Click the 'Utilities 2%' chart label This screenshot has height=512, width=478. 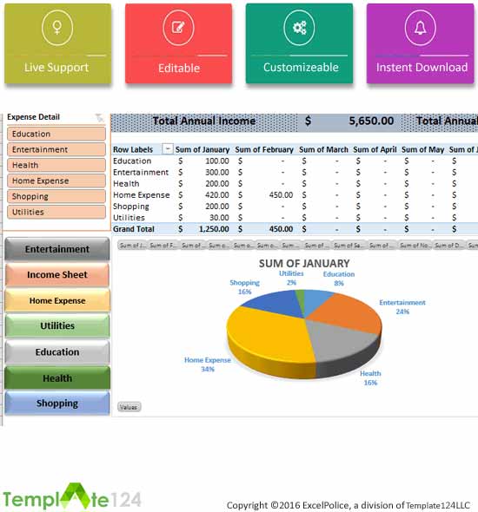coord(291,278)
